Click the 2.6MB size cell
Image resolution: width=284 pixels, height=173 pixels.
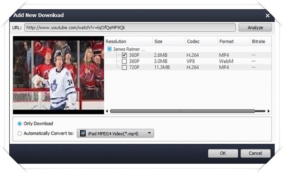pyautogui.click(x=161, y=55)
